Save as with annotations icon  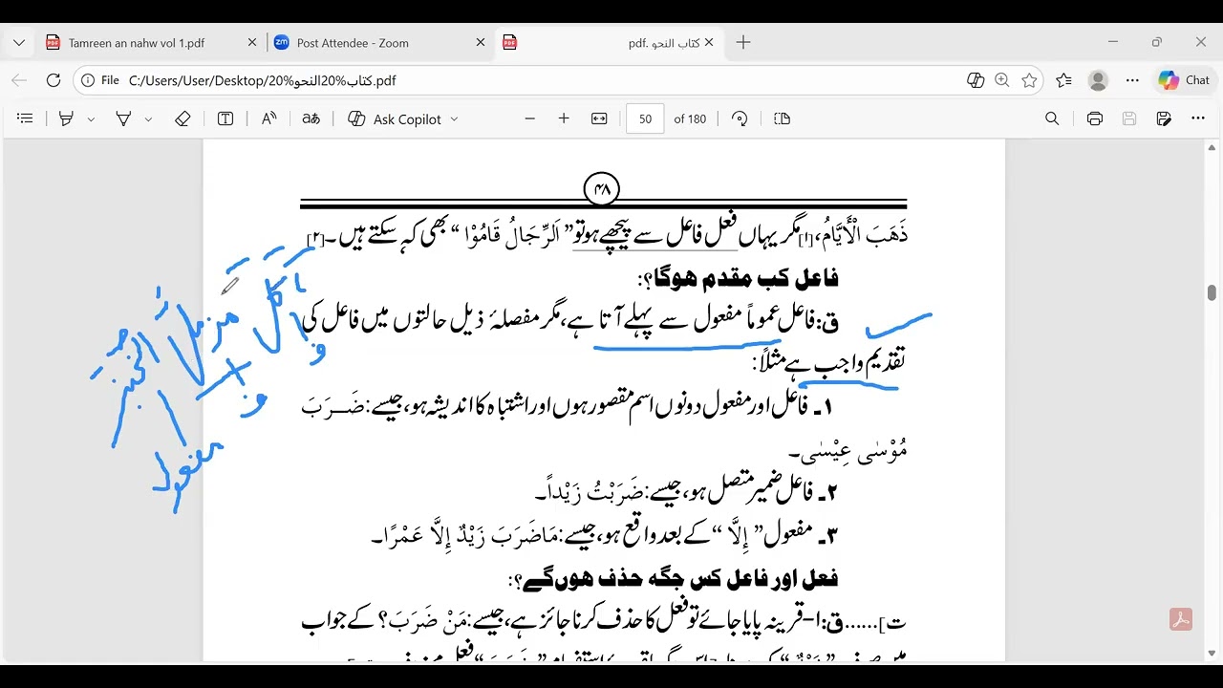click(1164, 118)
